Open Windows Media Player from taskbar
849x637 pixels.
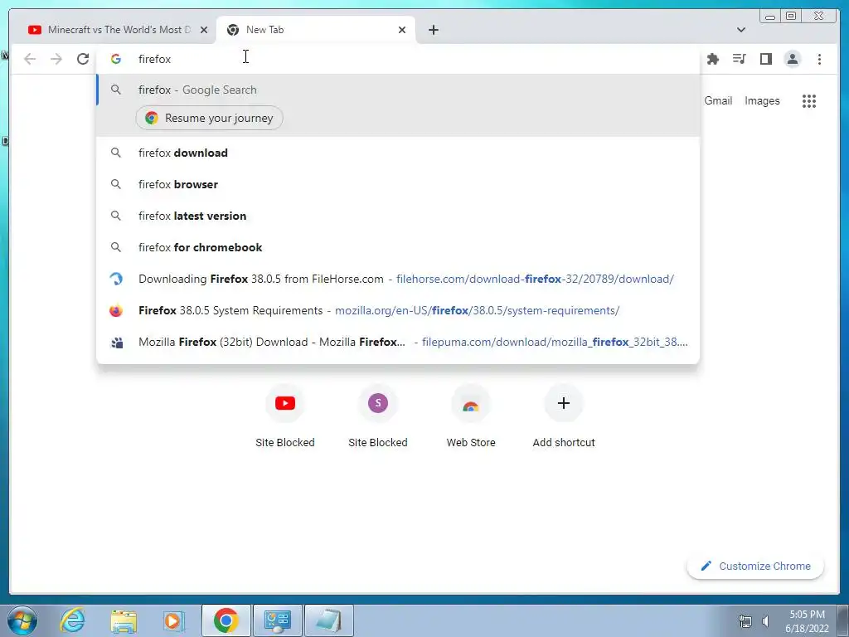point(173,620)
